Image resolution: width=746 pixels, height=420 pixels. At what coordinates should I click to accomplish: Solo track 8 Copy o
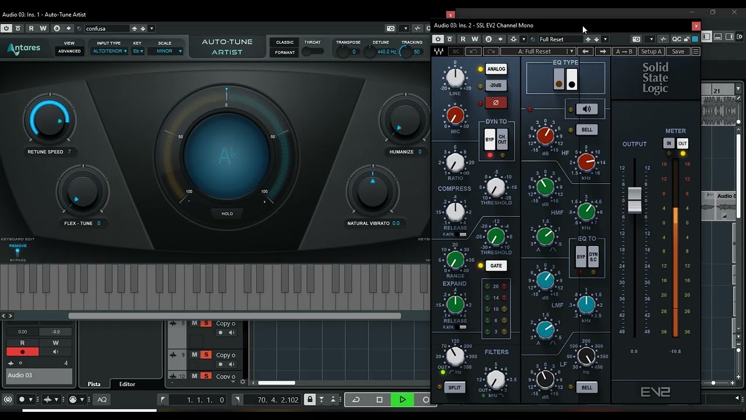pos(206,323)
